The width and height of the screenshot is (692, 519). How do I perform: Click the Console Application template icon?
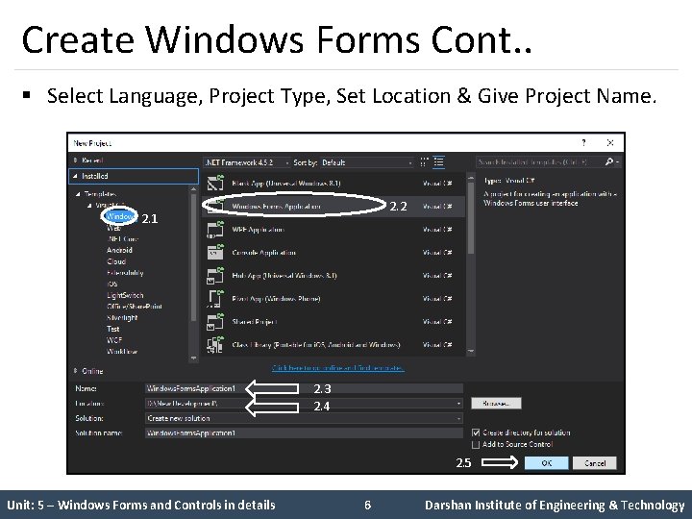(215, 253)
